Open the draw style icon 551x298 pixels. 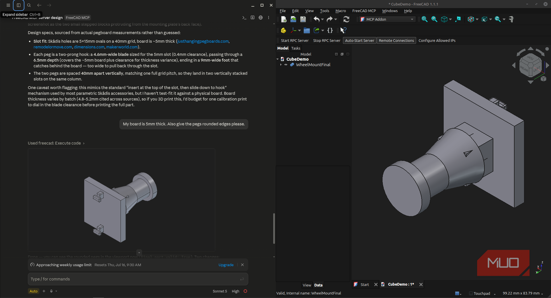[x=471, y=19]
